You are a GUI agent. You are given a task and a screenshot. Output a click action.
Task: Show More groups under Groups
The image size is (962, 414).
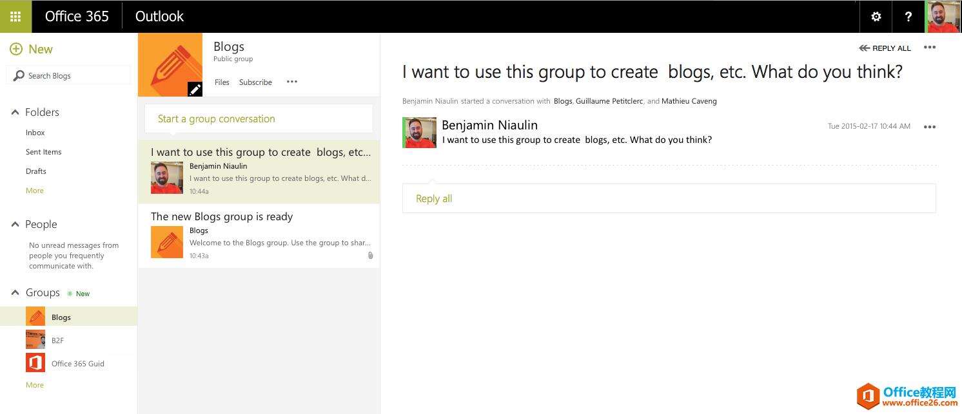[35, 385]
